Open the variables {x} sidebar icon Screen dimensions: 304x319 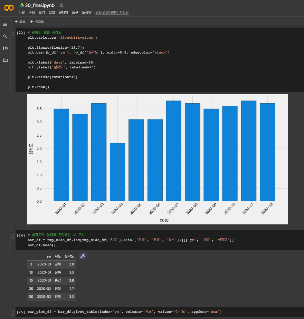click(5, 48)
